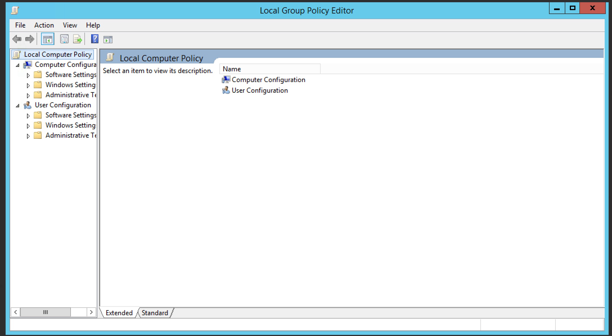The height and width of the screenshot is (336, 612).
Task: Select Local Computer Policy root node
Action: click(x=58, y=54)
